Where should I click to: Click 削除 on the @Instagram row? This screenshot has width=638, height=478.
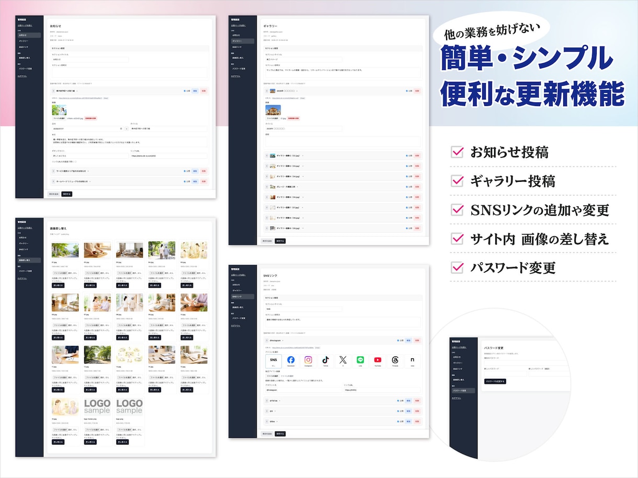click(x=417, y=340)
